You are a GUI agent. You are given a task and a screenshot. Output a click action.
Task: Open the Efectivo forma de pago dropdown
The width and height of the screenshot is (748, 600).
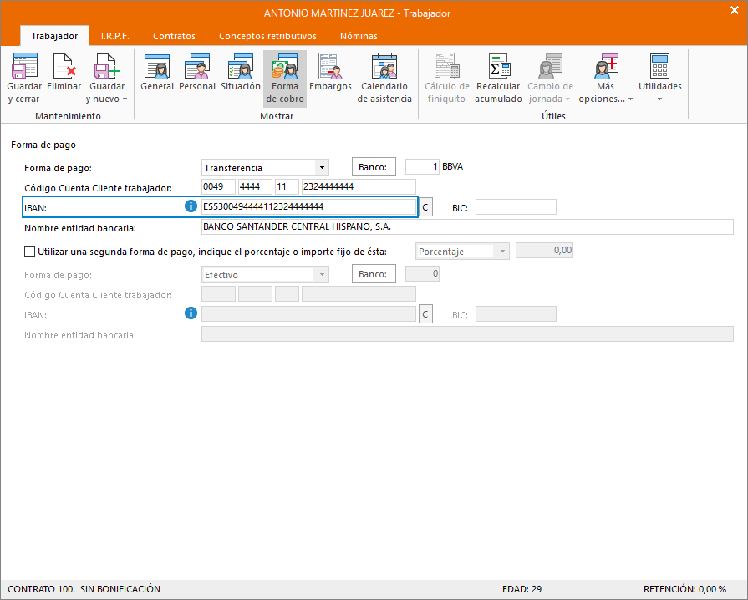tap(322, 275)
